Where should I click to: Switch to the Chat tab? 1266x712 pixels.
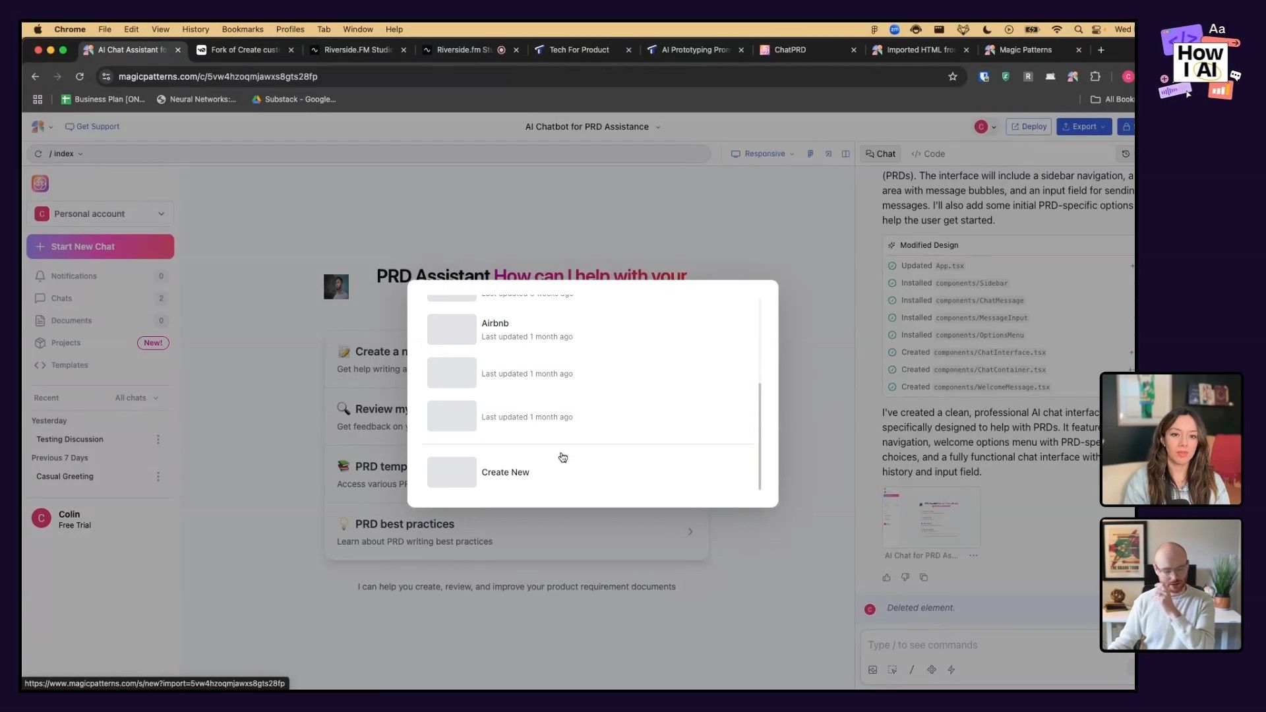[x=880, y=154]
